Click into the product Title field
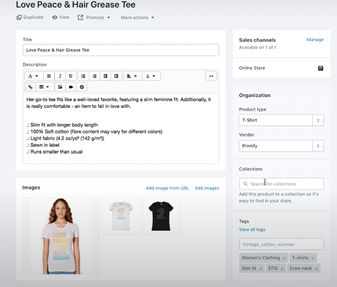Image resolution: width=337 pixels, height=287 pixels. click(121, 50)
